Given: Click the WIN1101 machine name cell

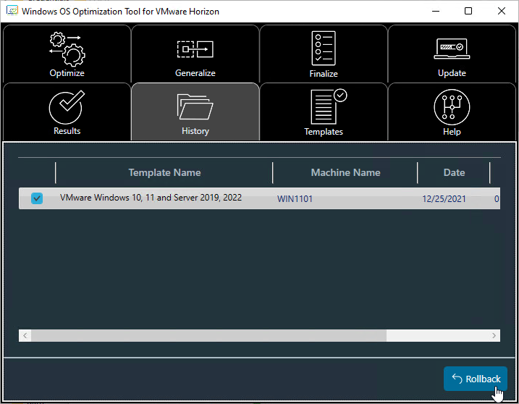Looking at the screenshot, I should [295, 198].
